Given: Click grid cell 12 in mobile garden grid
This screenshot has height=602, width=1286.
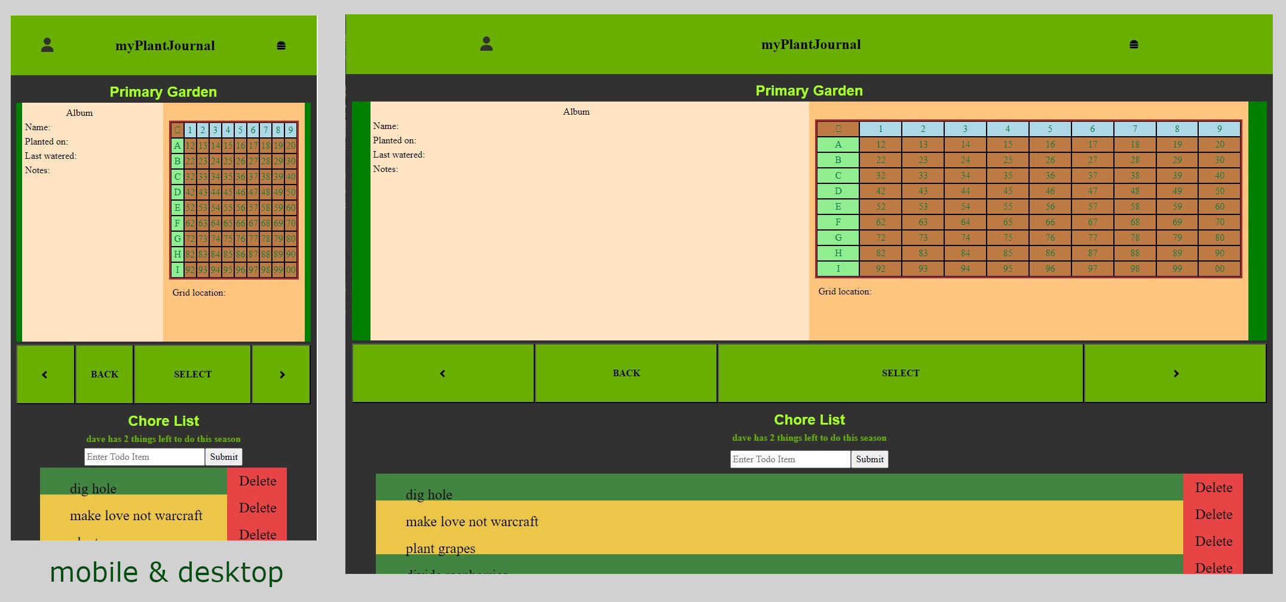Looking at the screenshot, I should coord(190,146).
